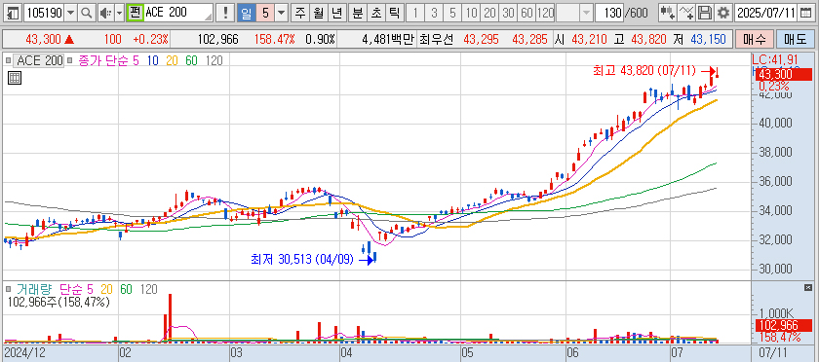Select the 20 interval button
Screen dimensions: 819x362
[489, 13]
